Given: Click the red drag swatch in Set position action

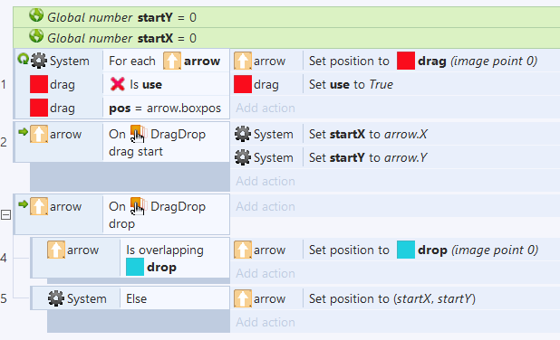Looking at the screenshot, I should [406, 61].
